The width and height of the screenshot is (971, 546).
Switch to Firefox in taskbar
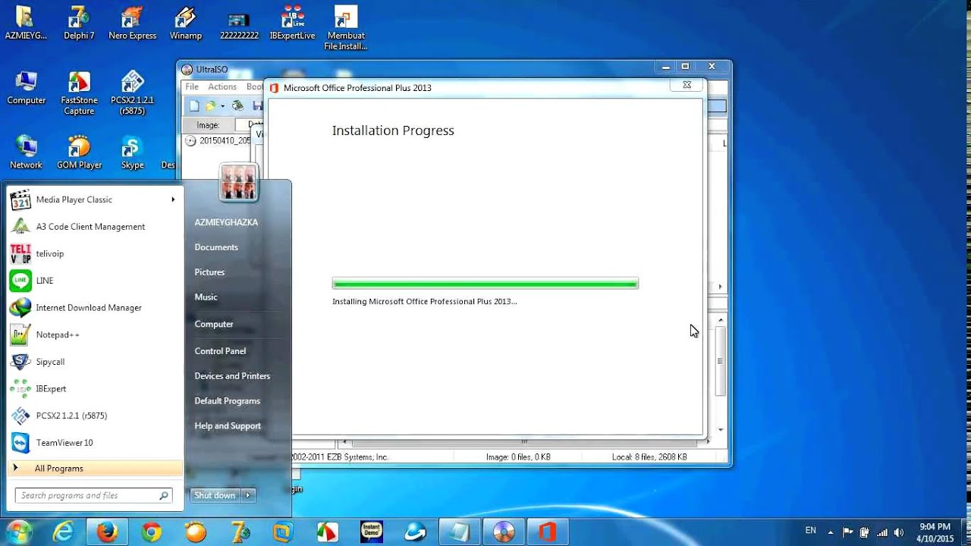click(x=108, y=532)
